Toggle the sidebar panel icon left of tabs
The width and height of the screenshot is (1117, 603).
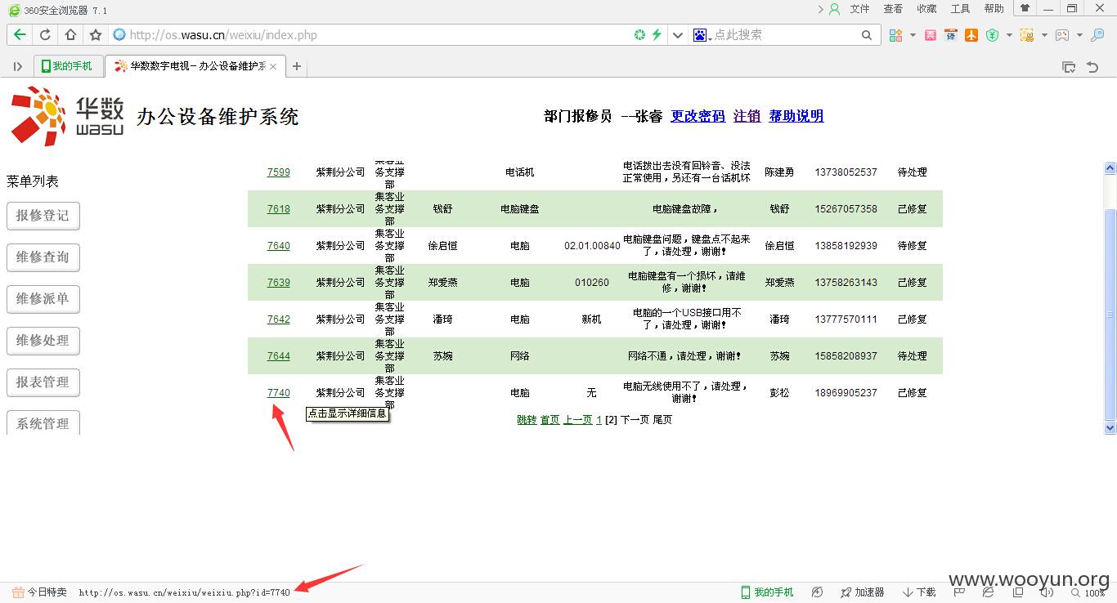pyautogui.click(x=18, y=66)
